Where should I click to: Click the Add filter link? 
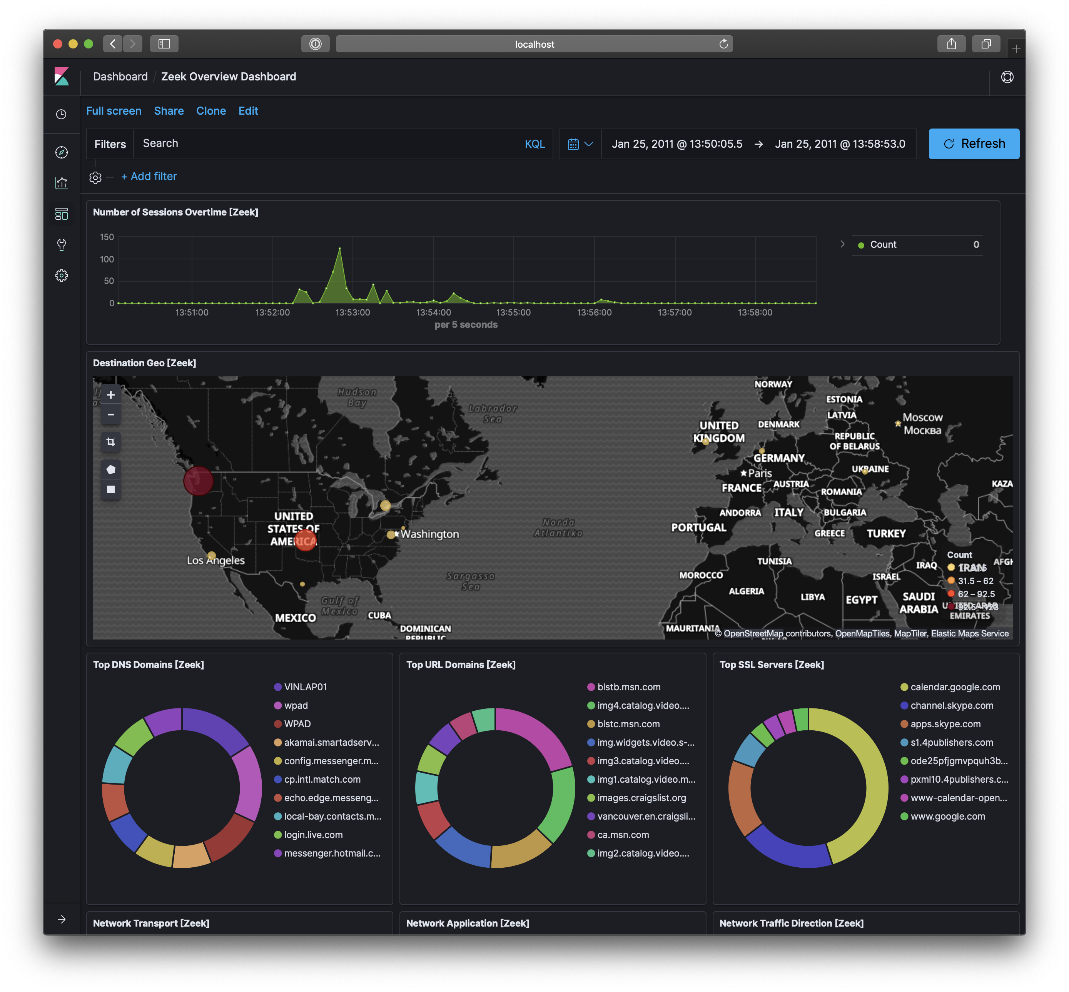[x=149, y=177]
